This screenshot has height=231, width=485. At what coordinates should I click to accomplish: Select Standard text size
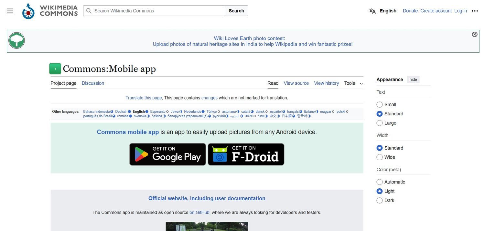(380, 114)
